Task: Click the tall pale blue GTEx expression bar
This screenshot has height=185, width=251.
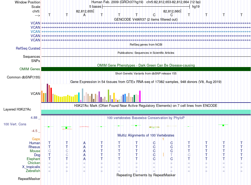Action: click(x=83, y=95)
